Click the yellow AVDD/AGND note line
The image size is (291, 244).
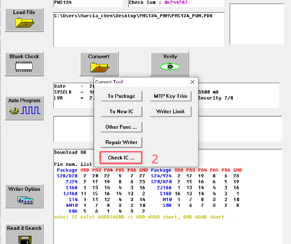tap(139, 217)
